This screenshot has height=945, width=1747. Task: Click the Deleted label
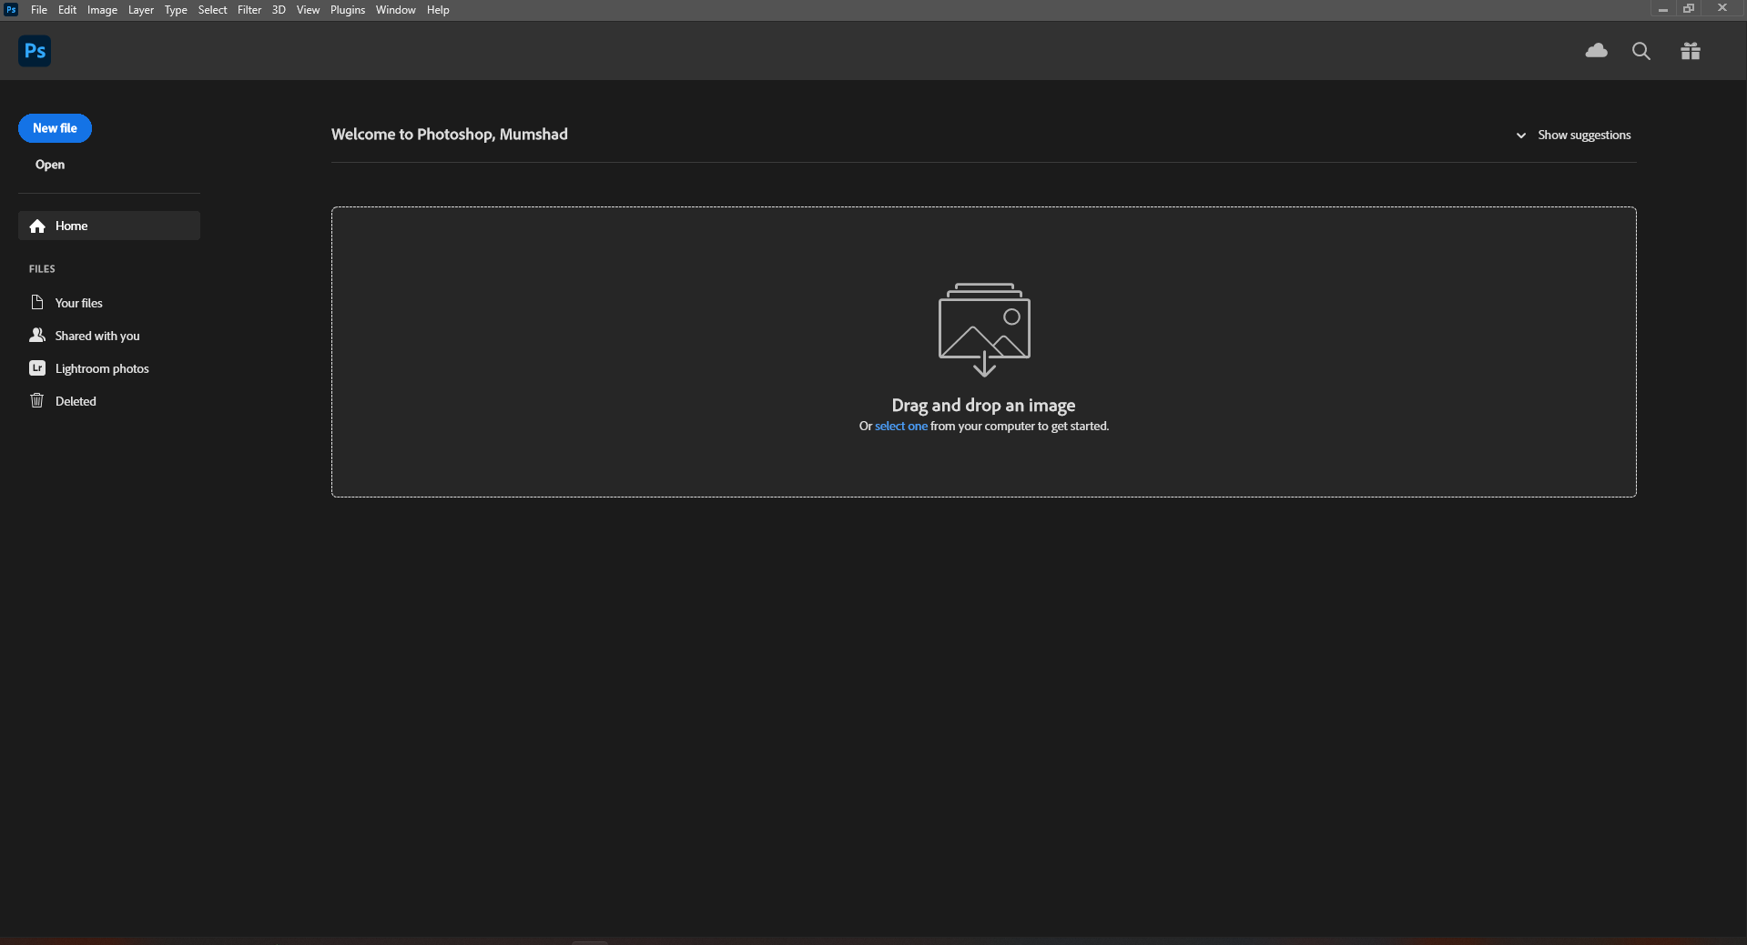(76, 401)
